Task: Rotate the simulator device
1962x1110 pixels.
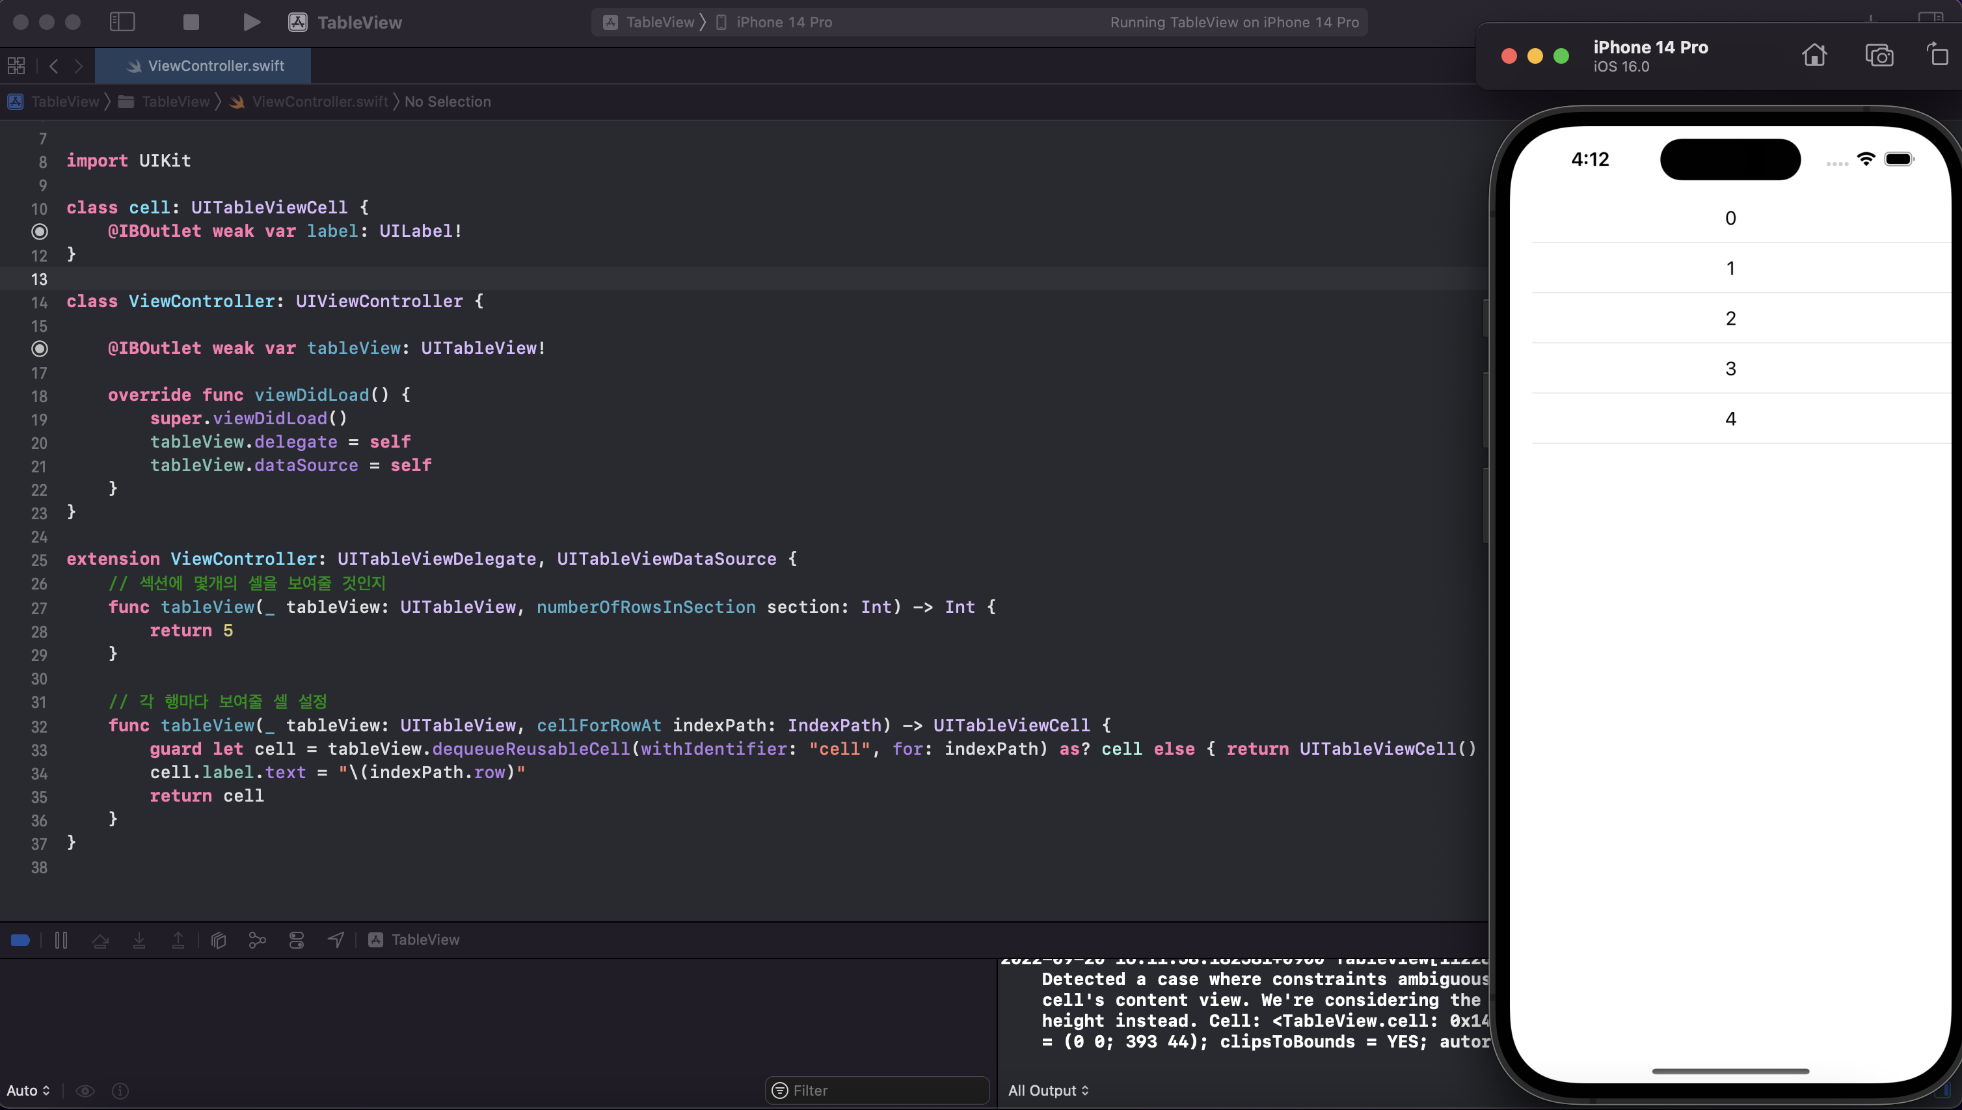Action: click(x=1938, y=56)
